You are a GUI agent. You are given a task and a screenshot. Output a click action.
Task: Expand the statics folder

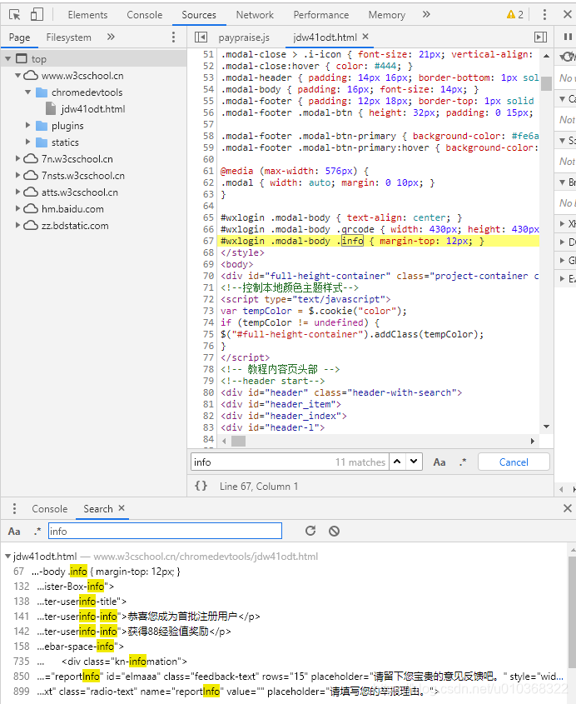tap(27, 142)
